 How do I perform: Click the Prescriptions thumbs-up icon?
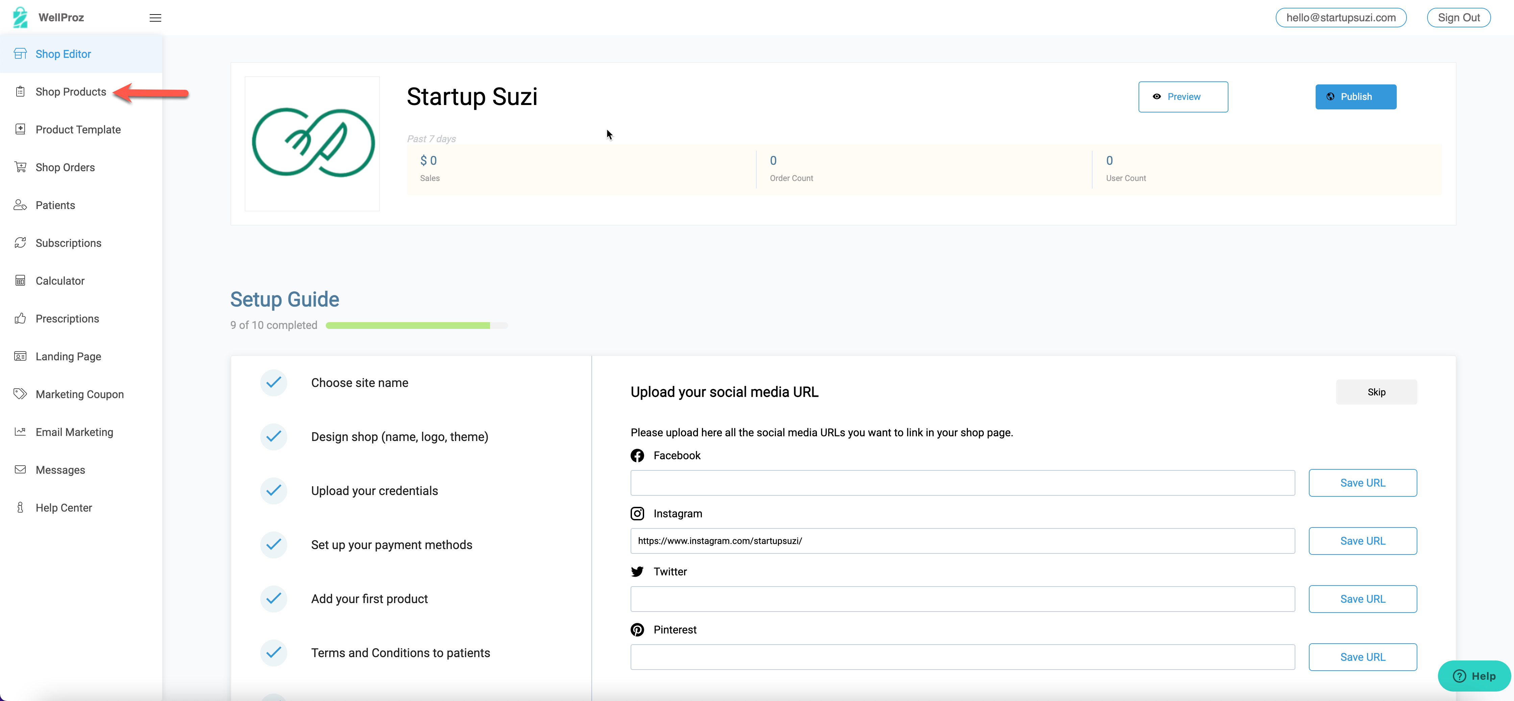click(21, 318)
